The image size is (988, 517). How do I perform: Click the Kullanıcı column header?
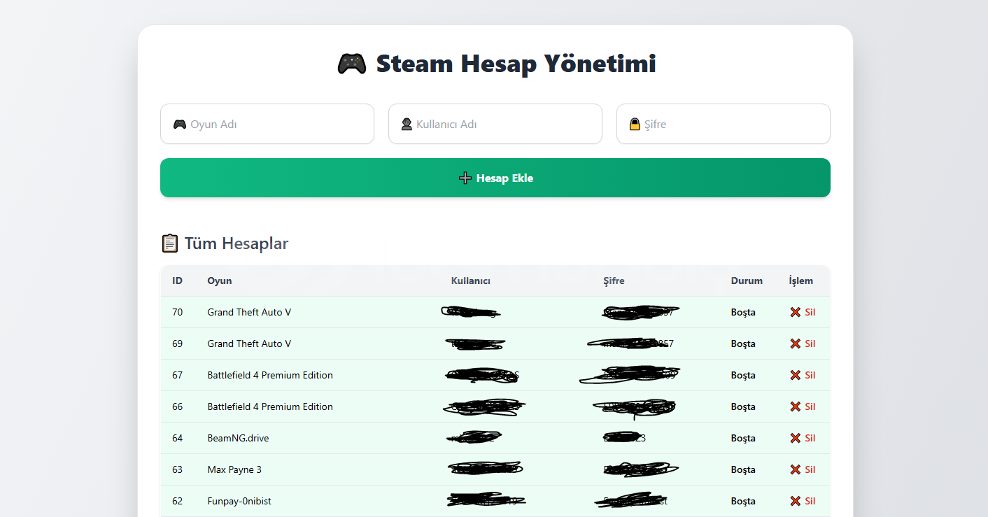(471, 281)
